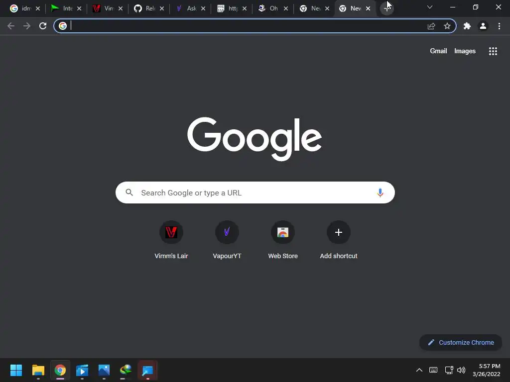Screen dimensions: 510x382
Task: Reload the page with the refresh icon
Action: point(43,26)
